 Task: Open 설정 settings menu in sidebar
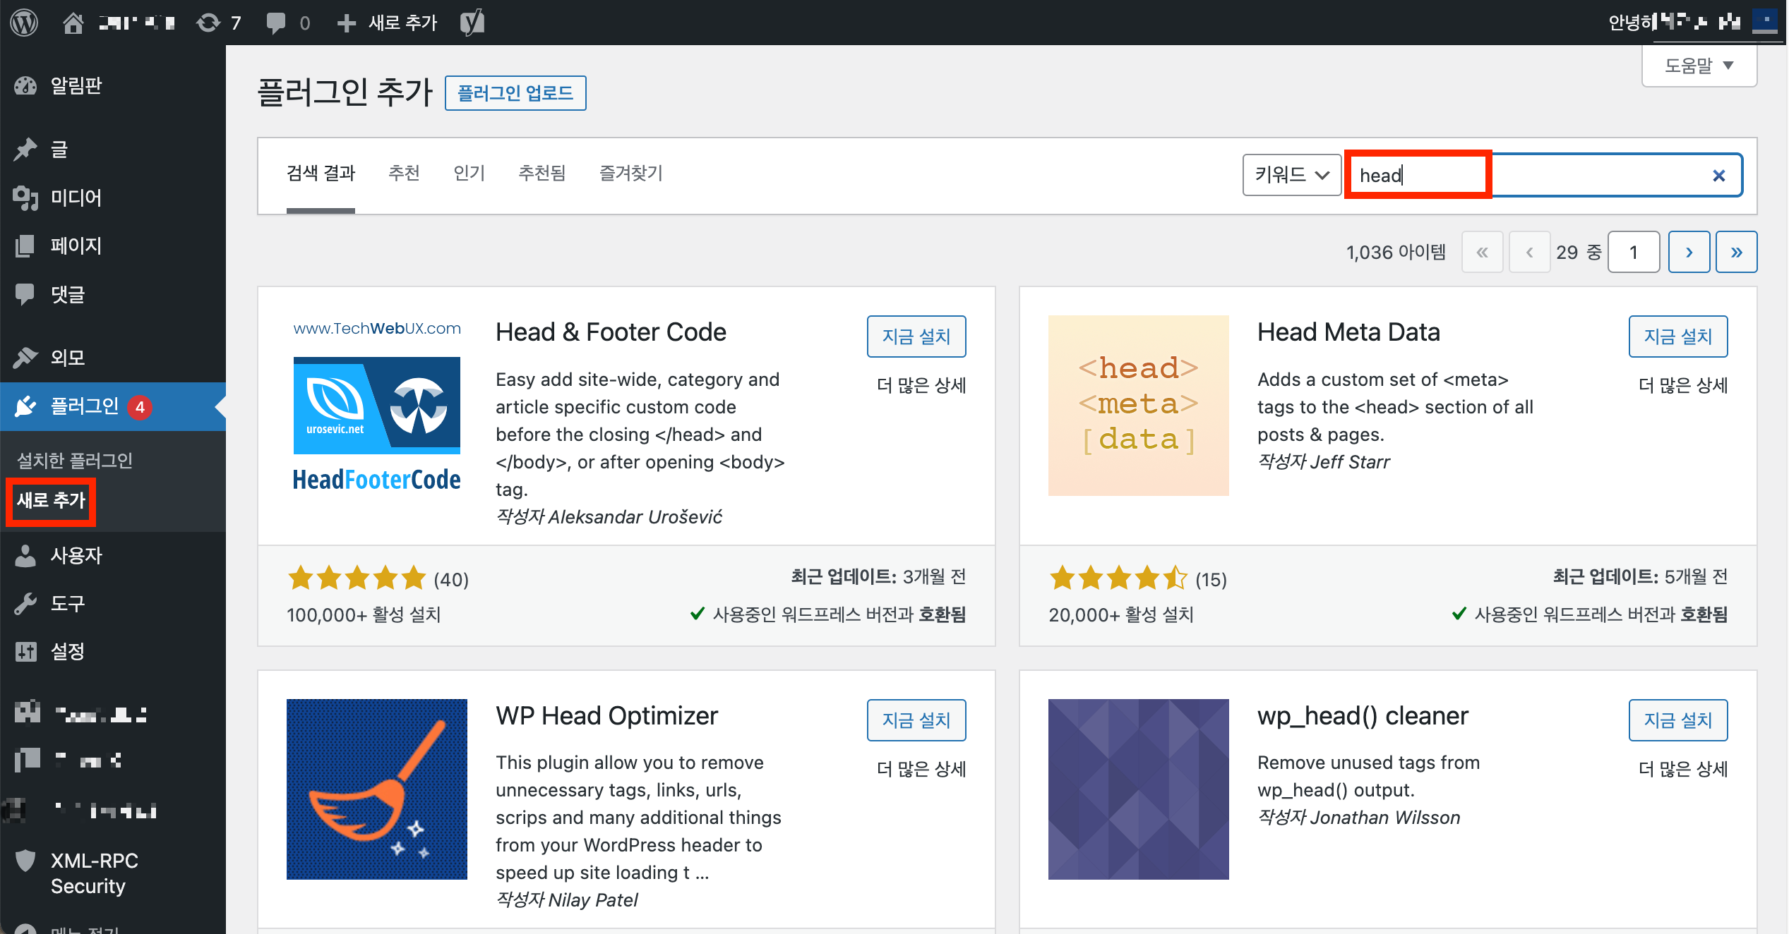(67, 651)
